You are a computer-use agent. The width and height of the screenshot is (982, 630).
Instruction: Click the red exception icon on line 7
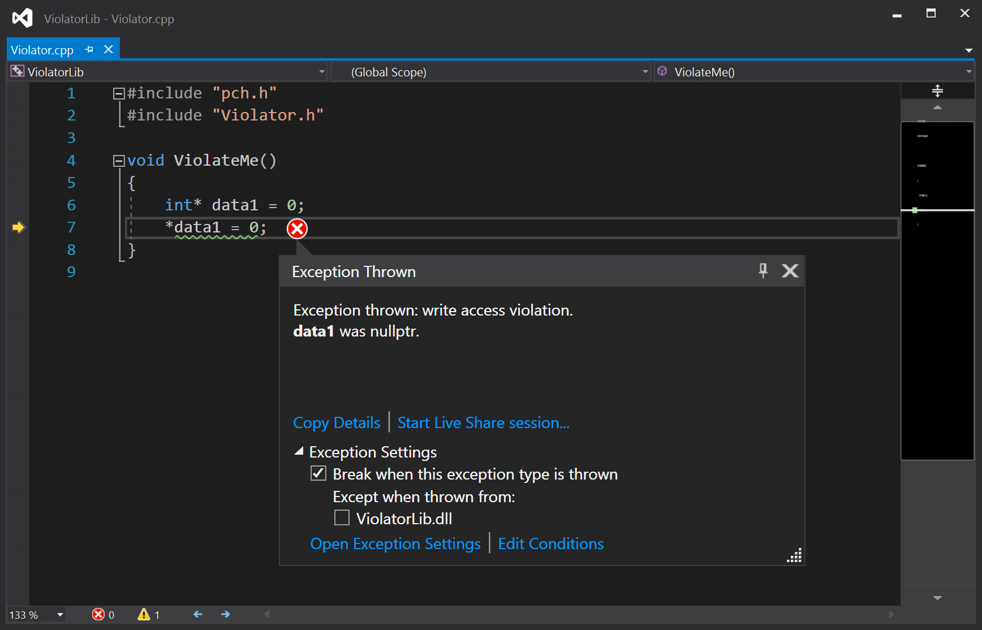[296, 228]
